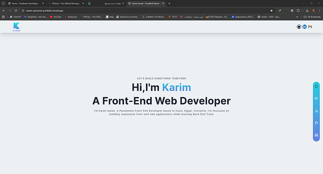323x174 pixels.
Task: Open the bt4g bookmark
Action: tap(109, 17)
